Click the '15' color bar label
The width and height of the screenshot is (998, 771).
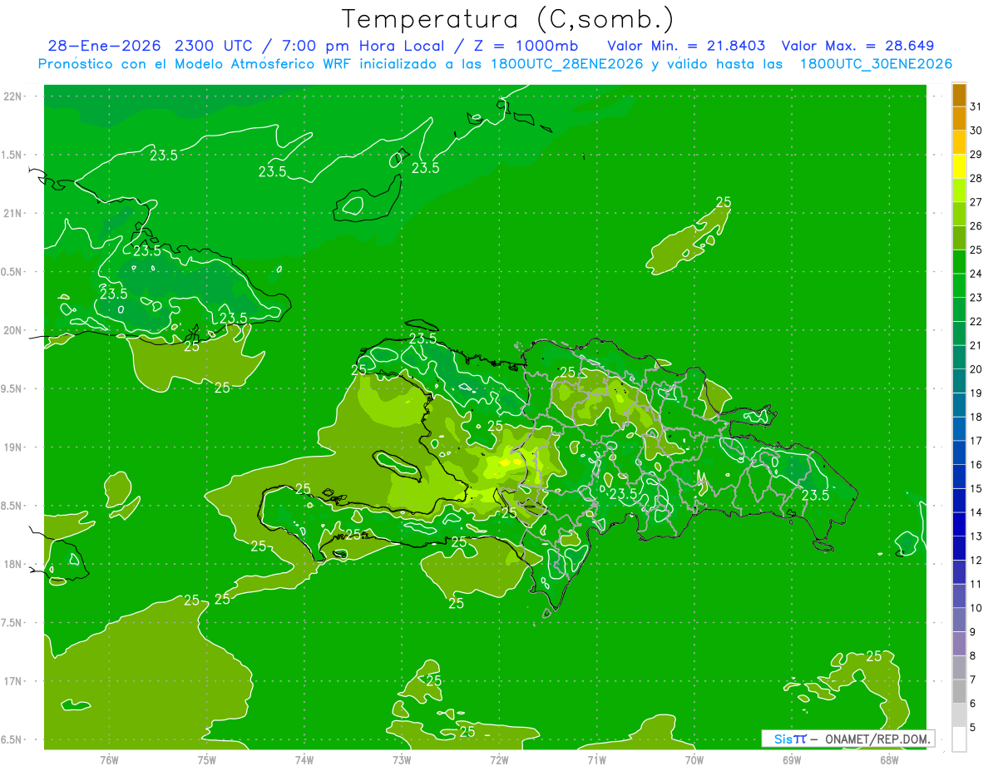coord(976,489)
